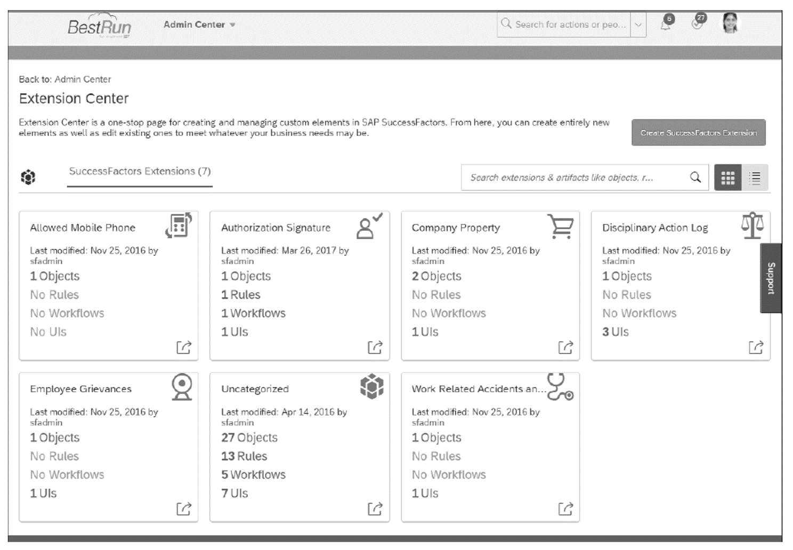This screenshot has height=550, width=793.
Task: Expand the Admin Center dropdown menu
Action: pos(199,25)
